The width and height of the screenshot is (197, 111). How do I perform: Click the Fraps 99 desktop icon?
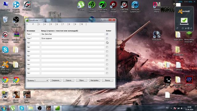[x=5, y=96]
